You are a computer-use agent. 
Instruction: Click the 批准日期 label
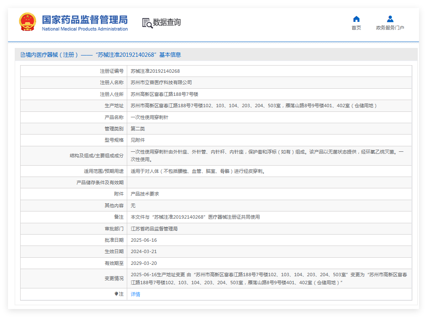click(114, 240)
